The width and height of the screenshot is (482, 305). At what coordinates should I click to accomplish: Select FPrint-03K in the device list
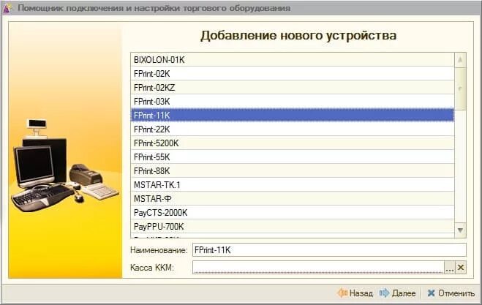[x=293, y=102]
